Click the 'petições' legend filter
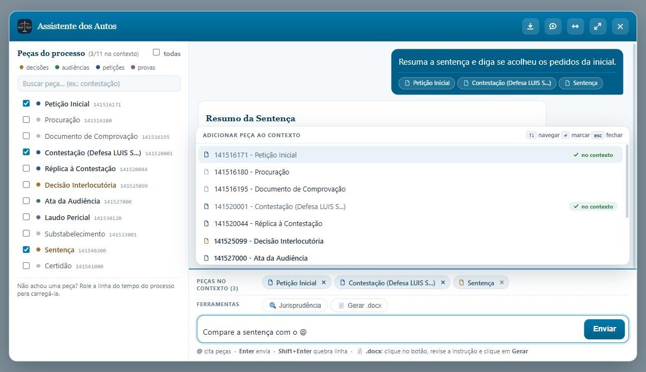Screen dimensions: 646x372 (110, 67)
